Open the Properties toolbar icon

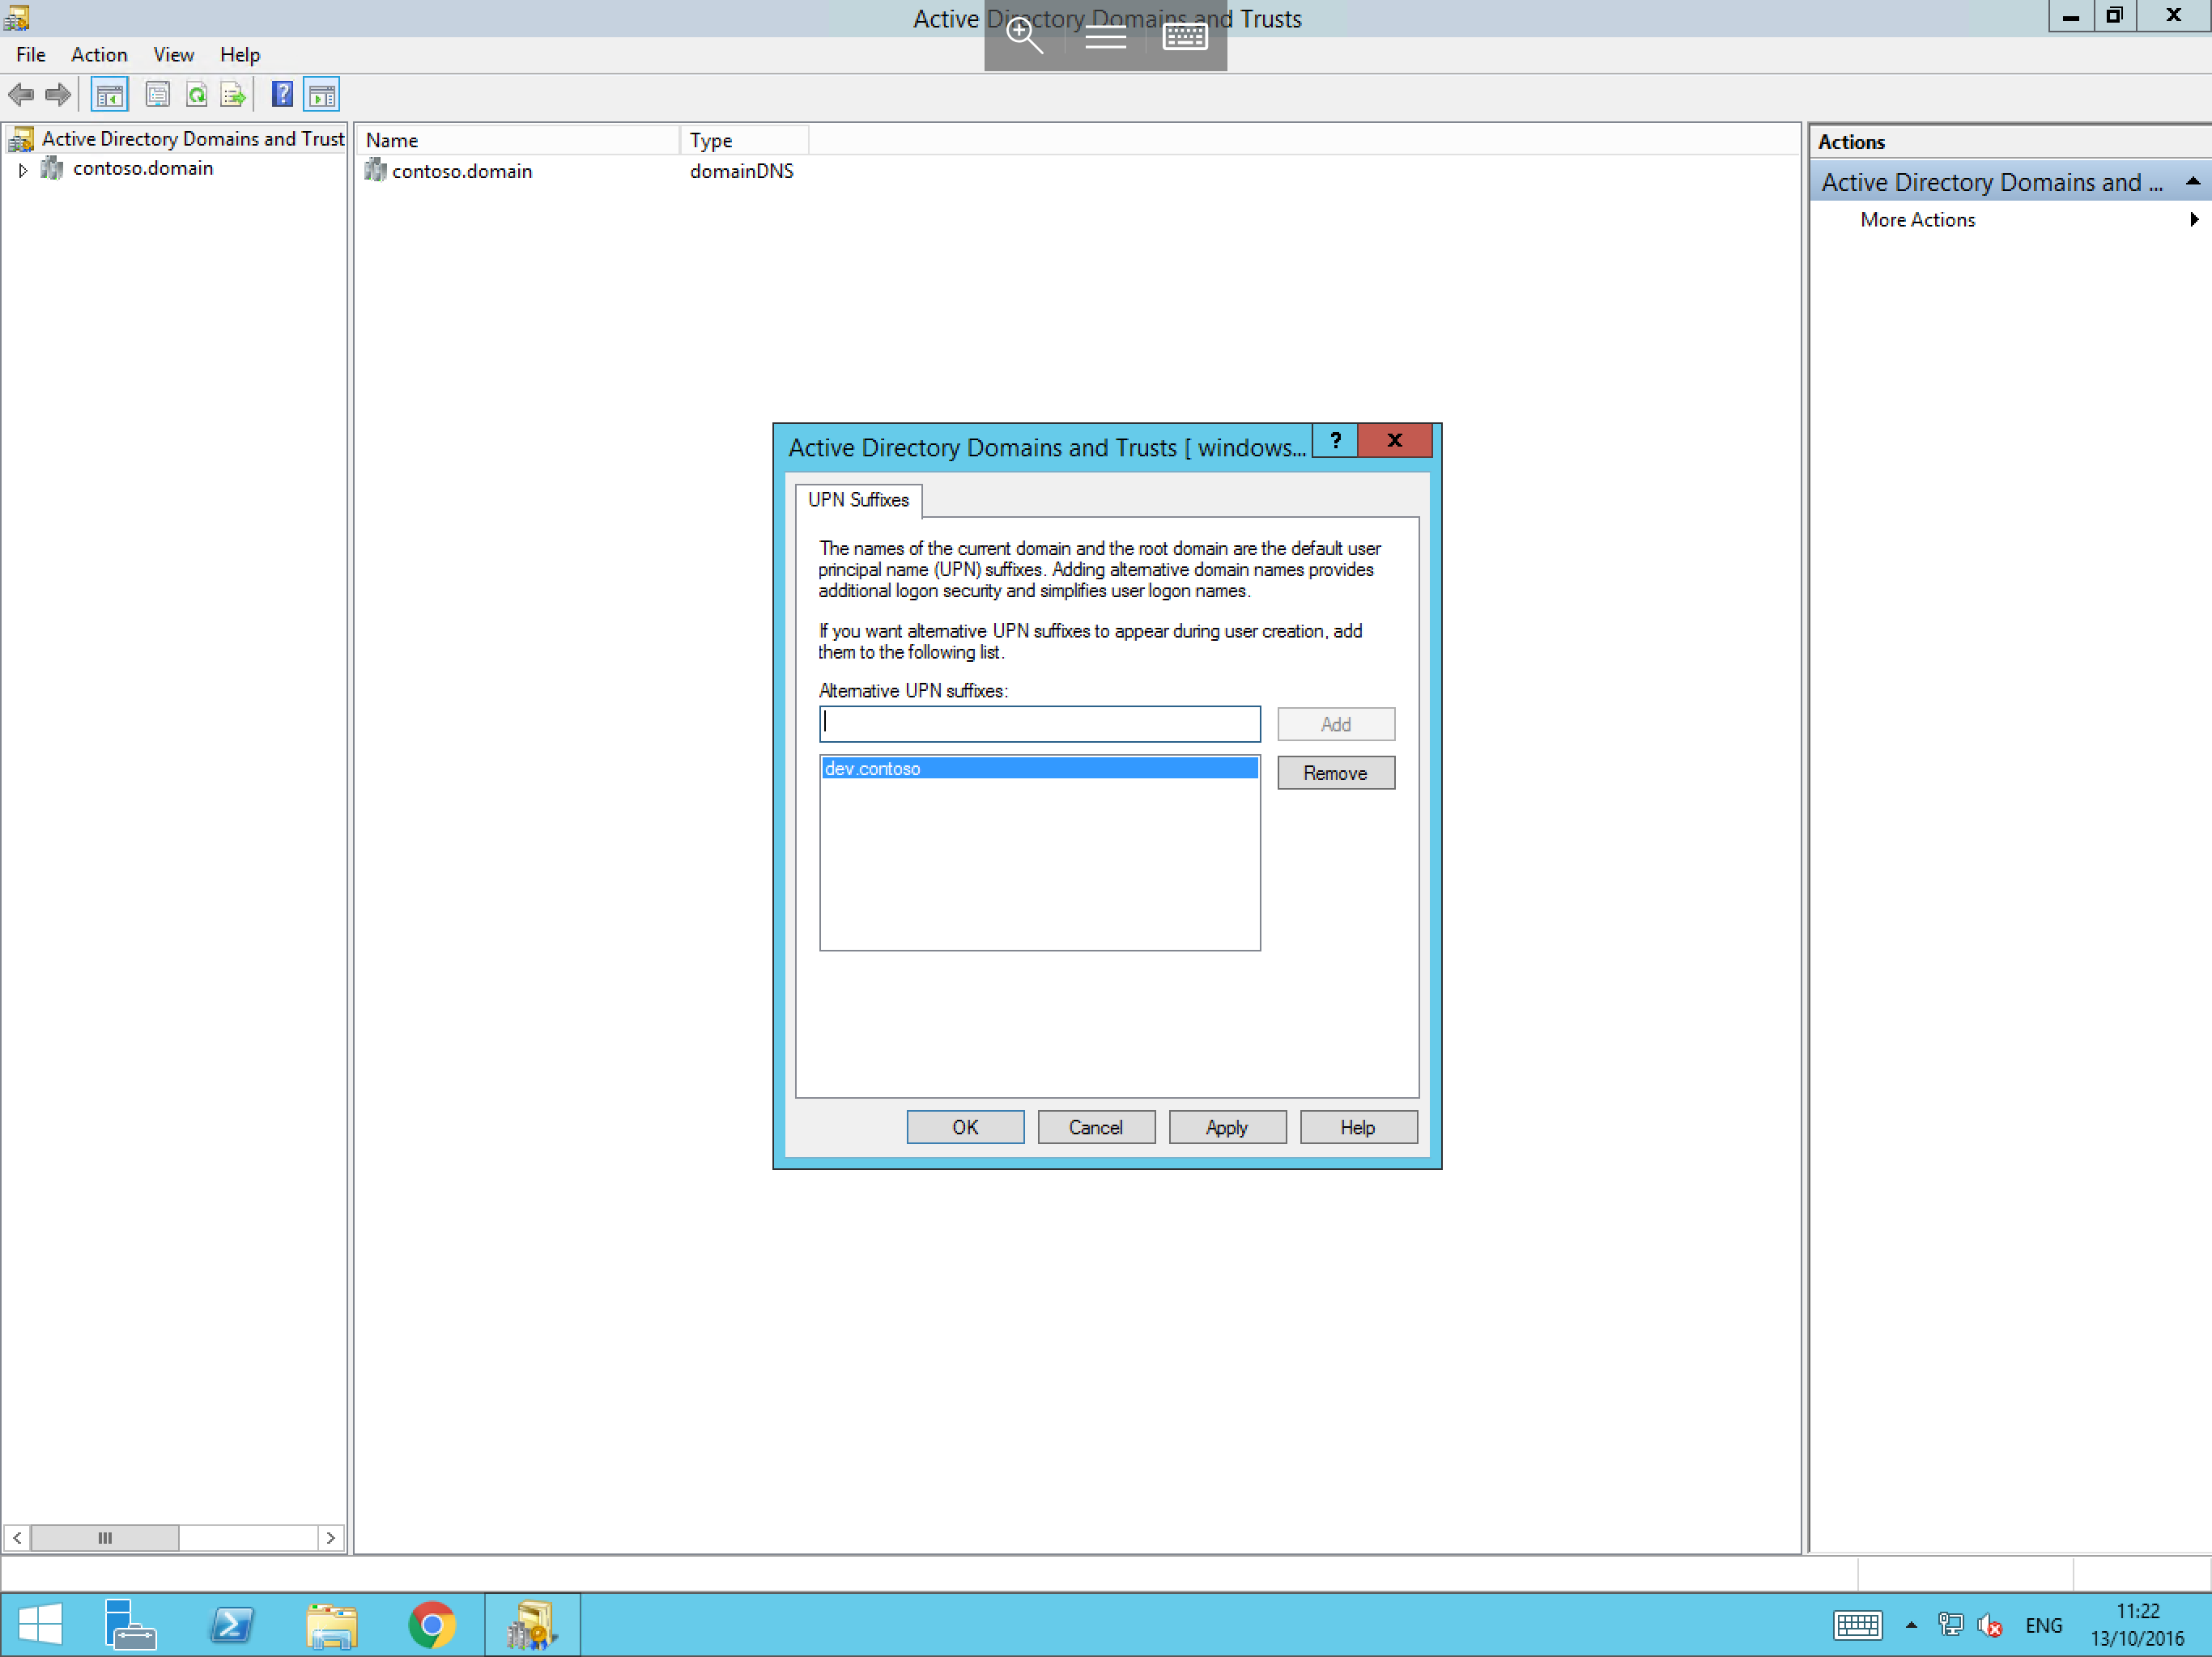click(x=157, y=95)
